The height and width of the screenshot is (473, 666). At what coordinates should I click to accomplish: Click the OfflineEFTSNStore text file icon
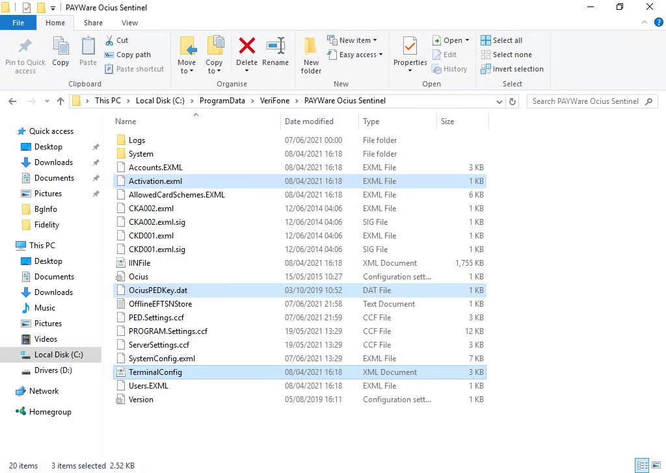coord(120,303)
